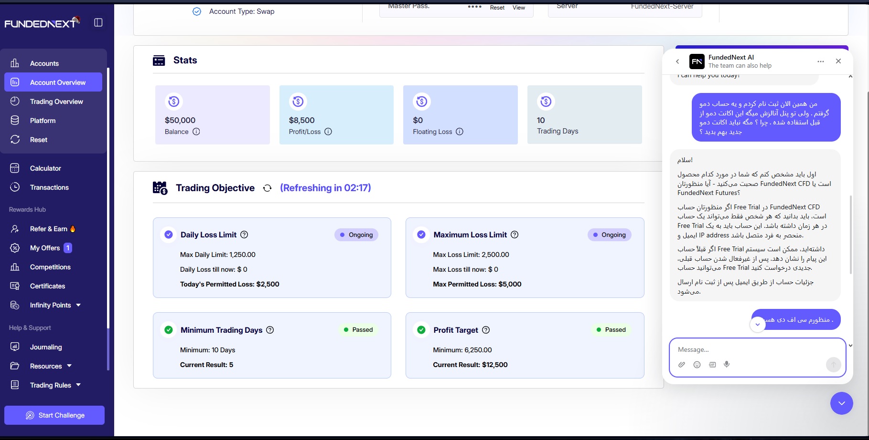Screen dimensions: 869x440
Task: Click the microphone icon in chat
Action: [727, 365]
